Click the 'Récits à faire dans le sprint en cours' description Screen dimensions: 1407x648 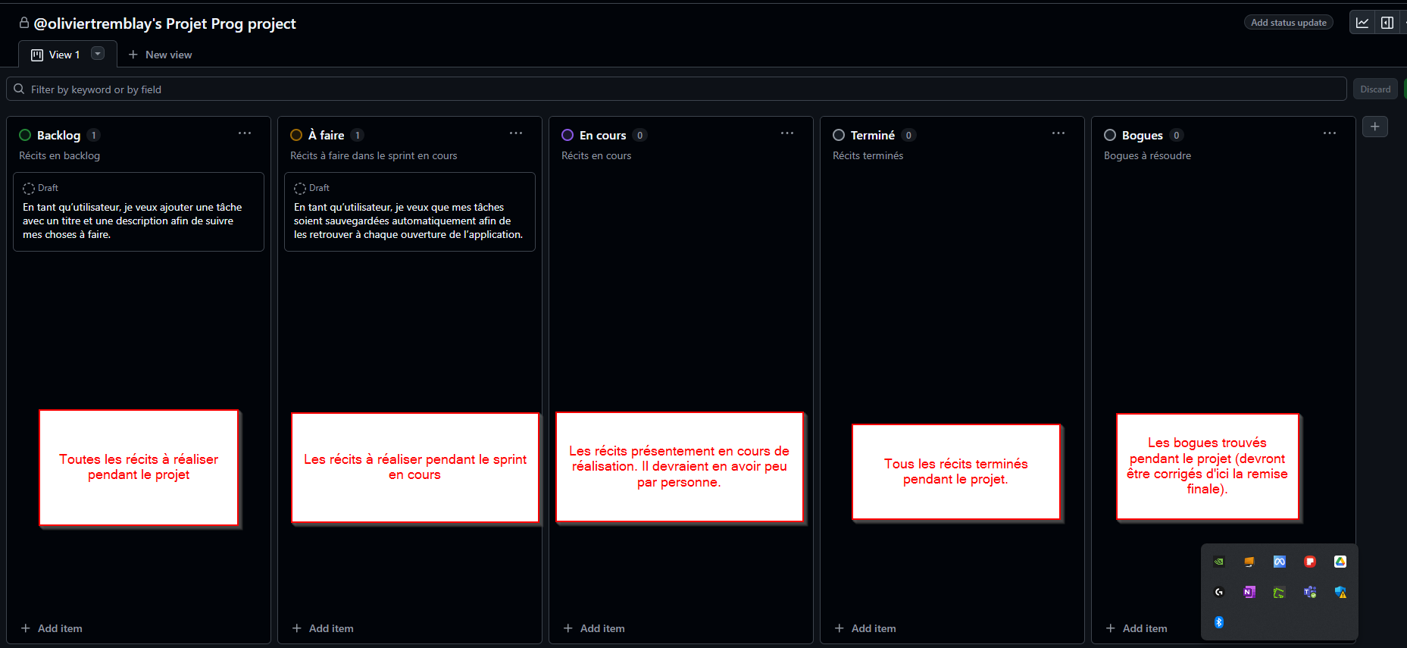(374, 155)
